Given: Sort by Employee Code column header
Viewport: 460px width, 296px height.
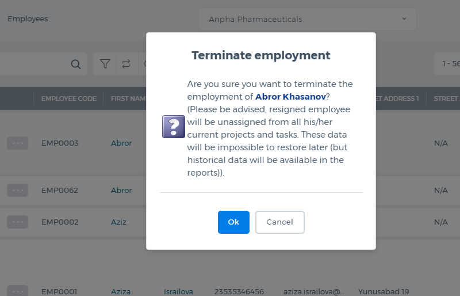Looking at the screenshot, I should (x=69, y=98).
